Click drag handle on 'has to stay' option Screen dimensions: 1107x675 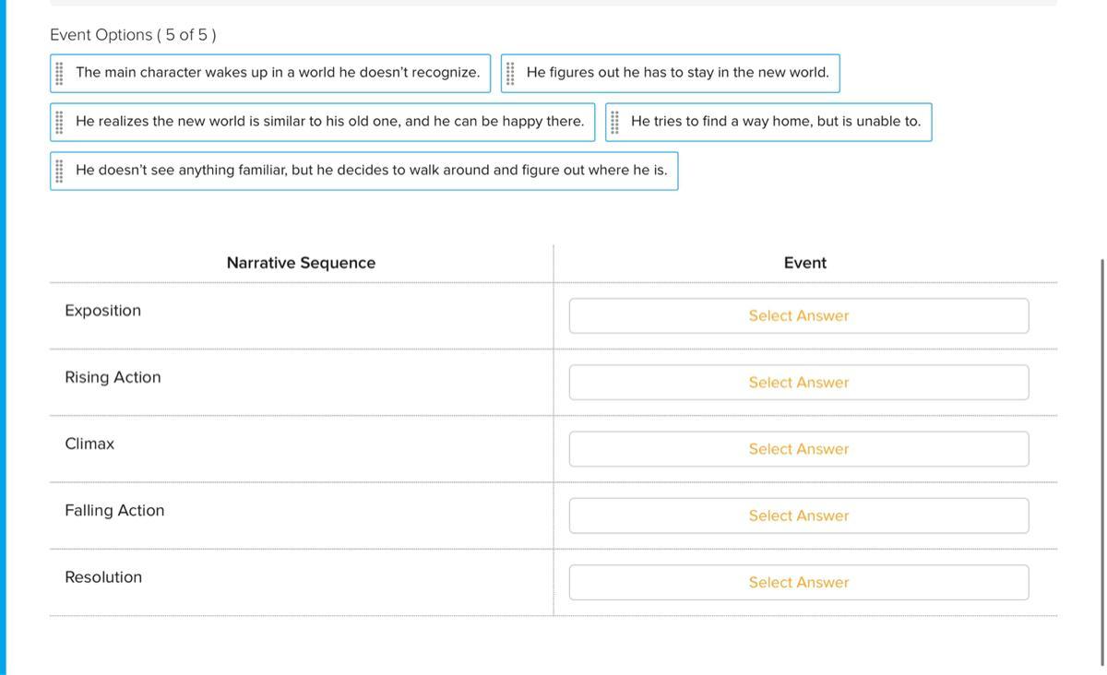(510, 73)
